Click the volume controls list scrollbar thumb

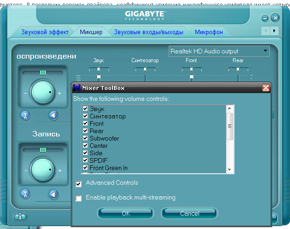click(x=230, y=126)
